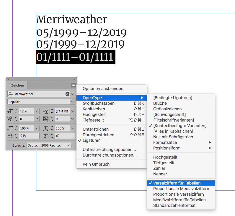The width and height of the screenshot is (235, 216).
Task: Click the font search magnifier icon
Action: (10, 94)
